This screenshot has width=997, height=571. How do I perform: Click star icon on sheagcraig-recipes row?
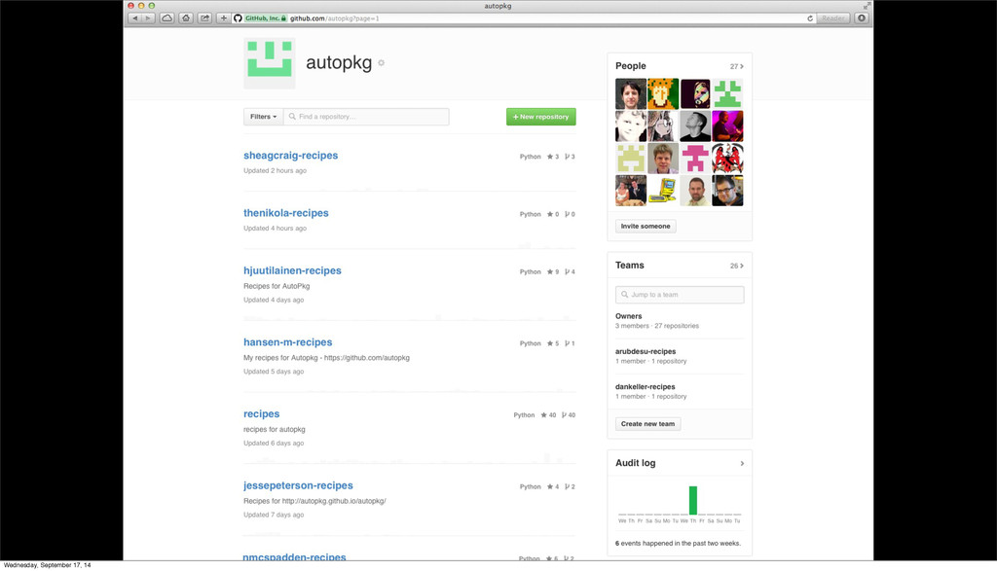pyautogui.click(x=550, y=157)
